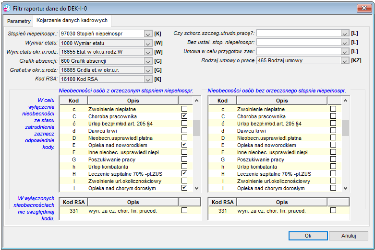375x250 pixels.
Task: Expand Rodzaj umowy o pracę dropdown
Action: tap(345, 61)
